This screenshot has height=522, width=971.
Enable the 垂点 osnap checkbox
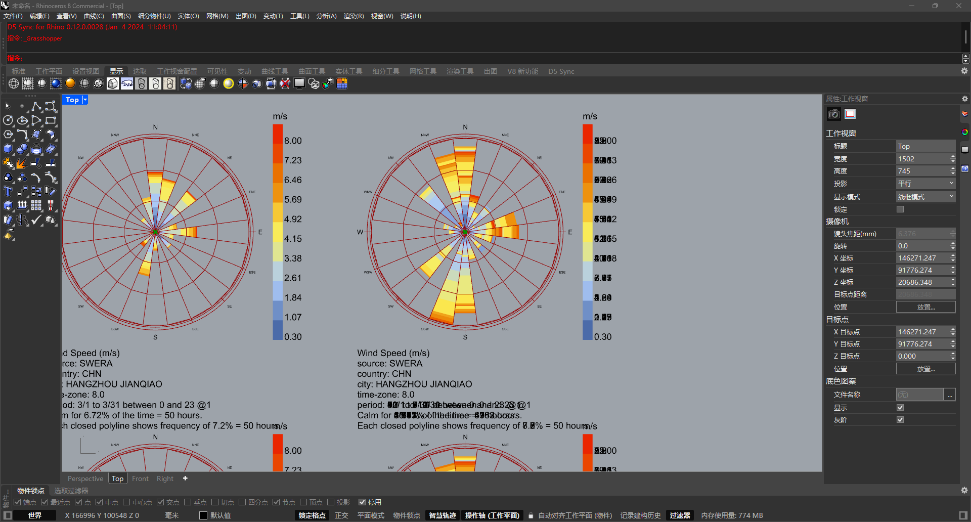(x=188, y=502)
